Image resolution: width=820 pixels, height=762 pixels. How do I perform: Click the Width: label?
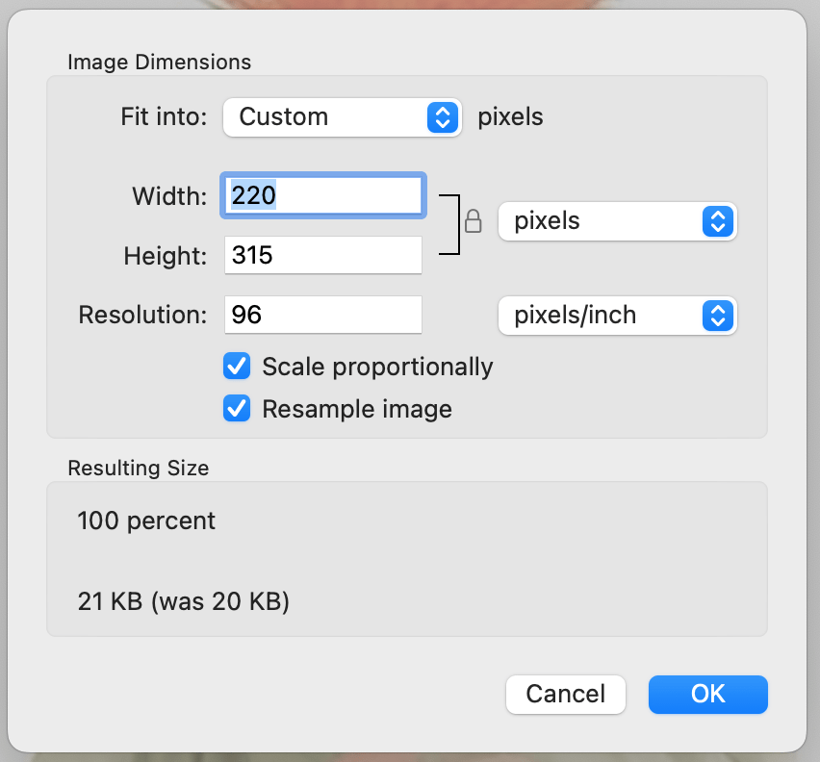[x=169, y=197]
